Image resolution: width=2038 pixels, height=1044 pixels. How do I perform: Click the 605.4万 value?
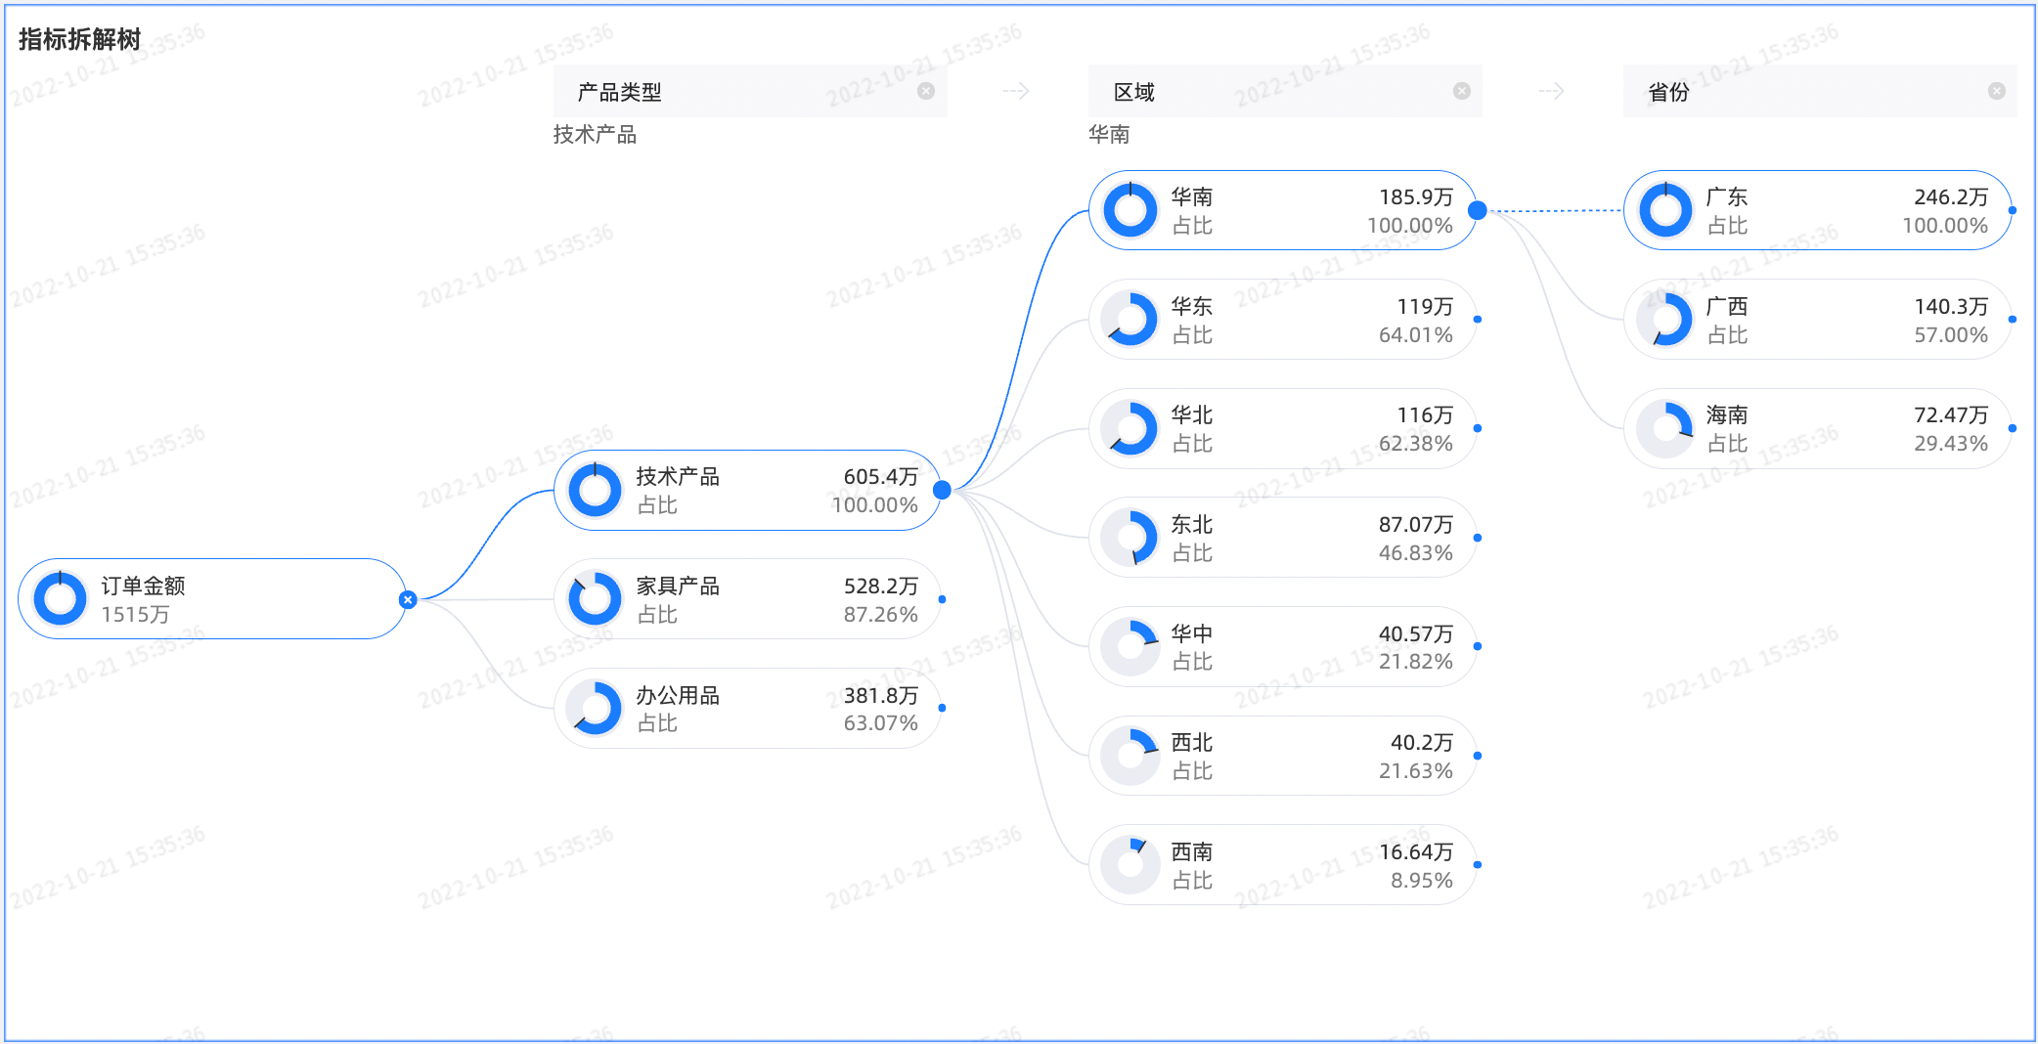point(880,476)
